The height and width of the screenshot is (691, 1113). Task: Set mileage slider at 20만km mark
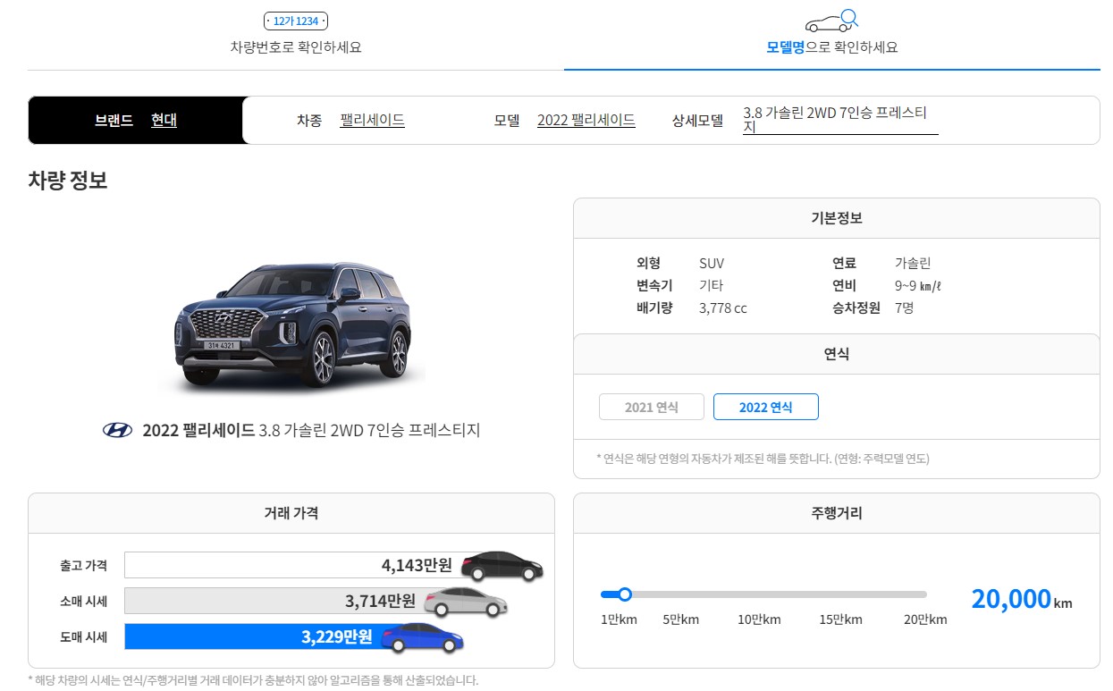(x=924, y=594)
